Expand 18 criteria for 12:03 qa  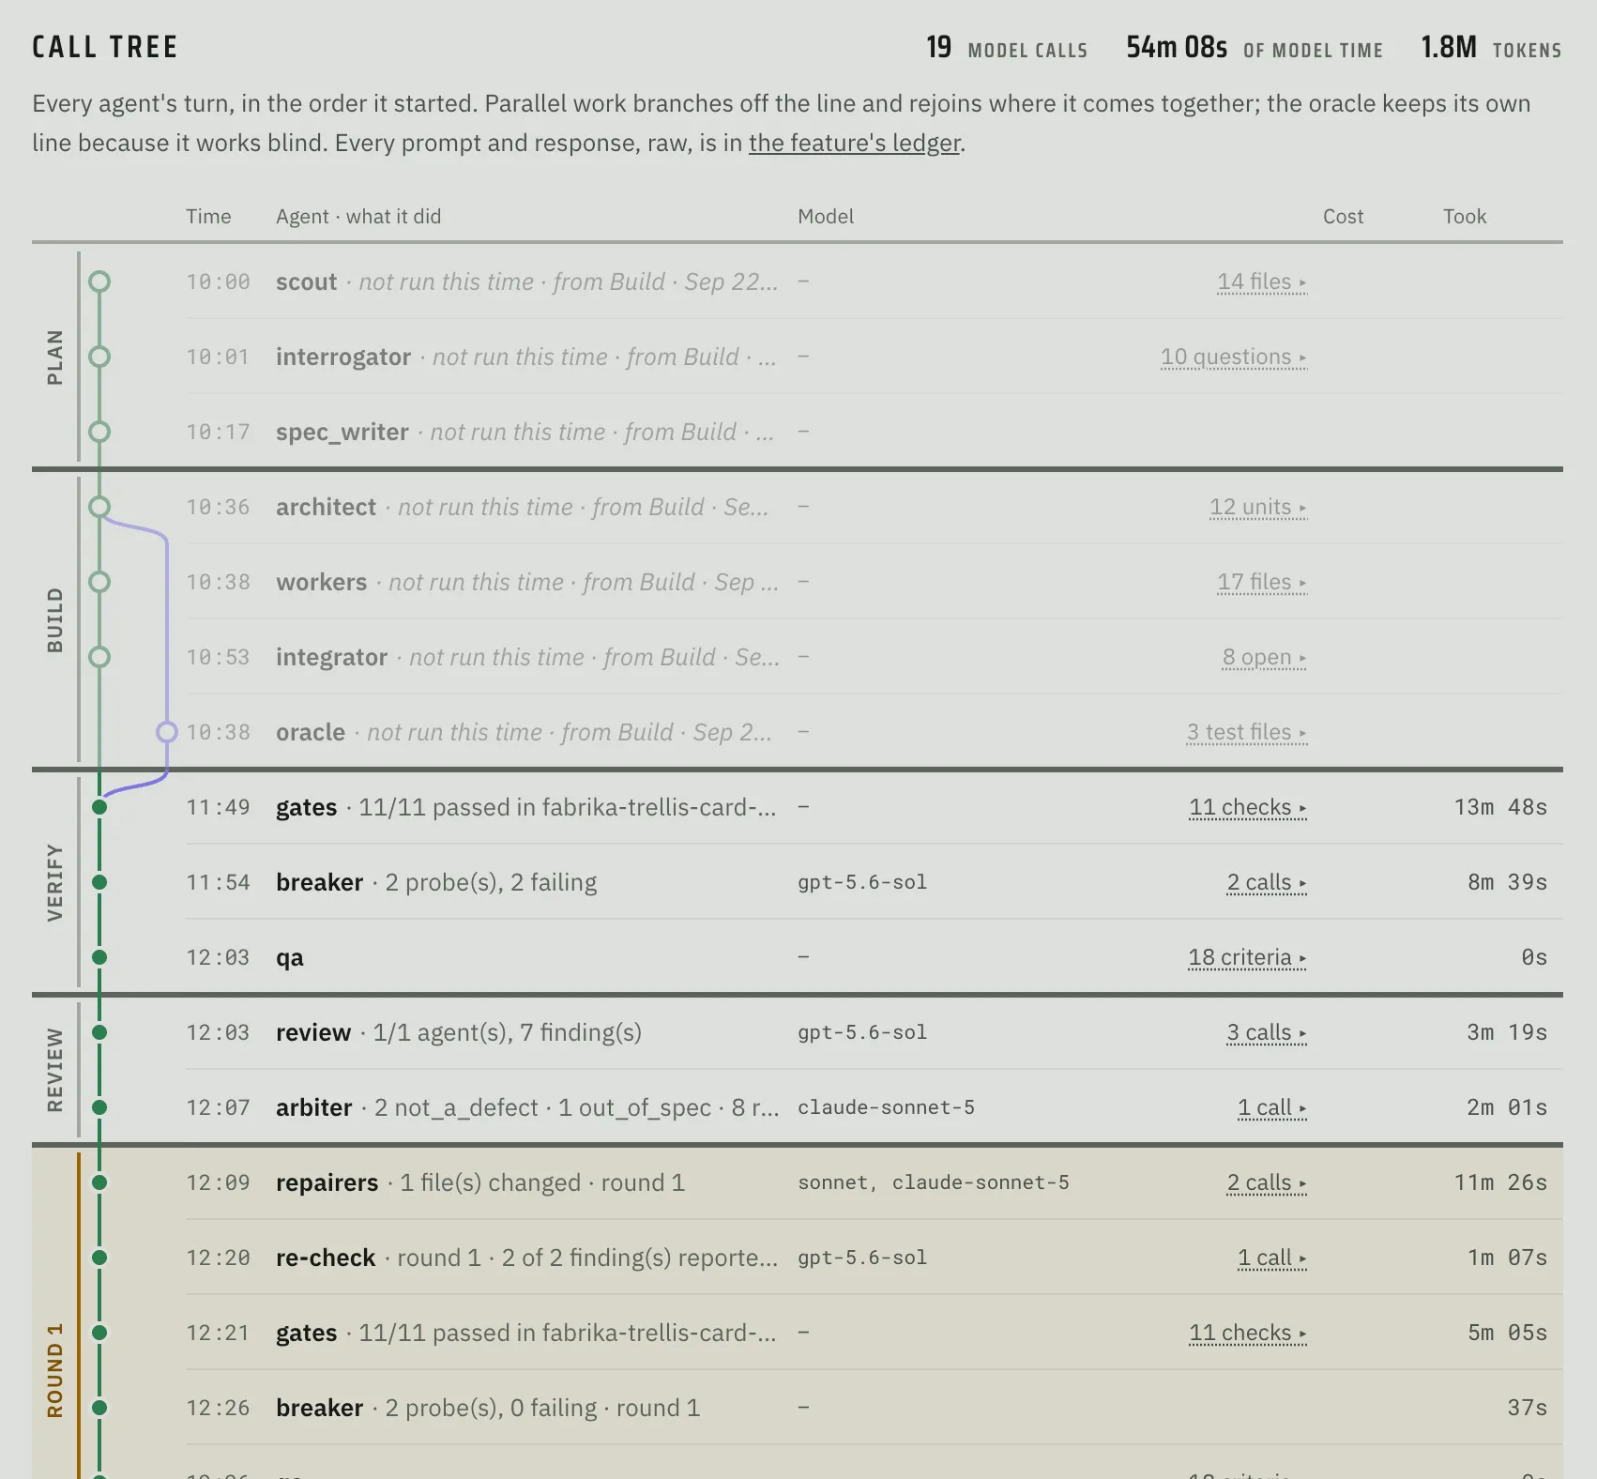coord(1247,957)
